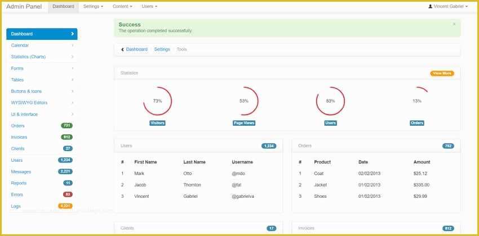Open Statistics (Charts) in the sidebar
This screenshot has width=479, height=236.
coord(42,57)
